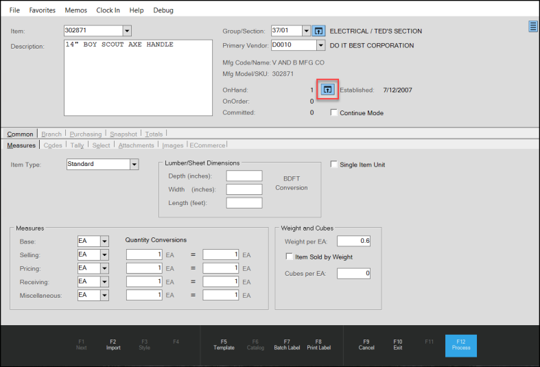The width and height of the screenshot is (540, 367).
Task: Click the V AND B MFG CO text
Action: [x=298, y=62]
